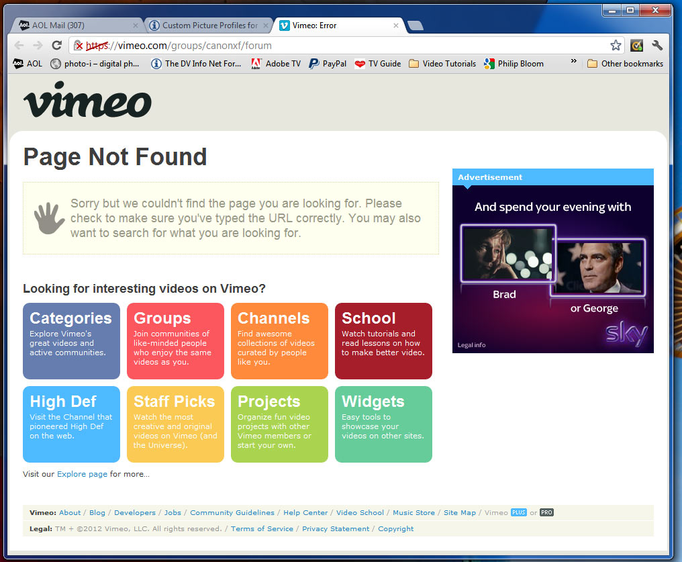Go back using the browser back arrow
The height and width of the screenshot is (562, 682).
[x=19, y=45]
